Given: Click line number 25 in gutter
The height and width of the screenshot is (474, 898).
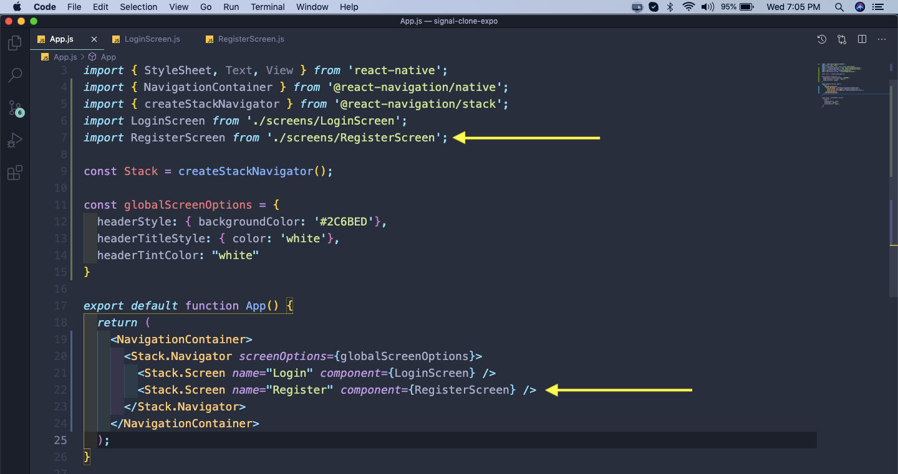Looking at the screenshot, I should (60, 440).
